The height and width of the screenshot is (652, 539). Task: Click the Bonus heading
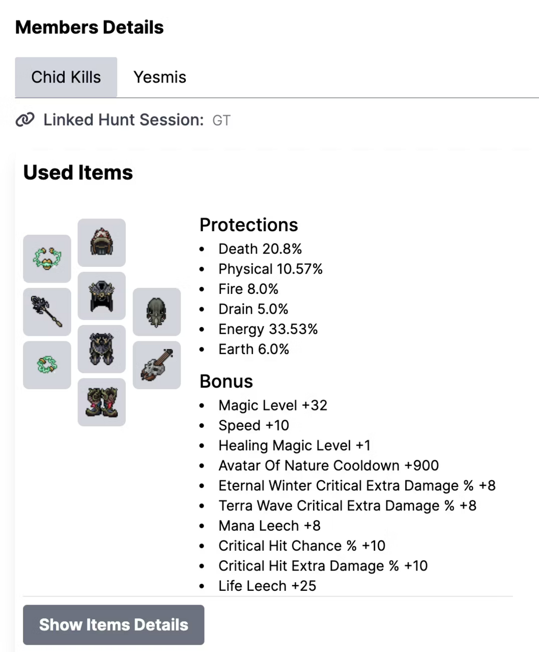pos(226,382)
